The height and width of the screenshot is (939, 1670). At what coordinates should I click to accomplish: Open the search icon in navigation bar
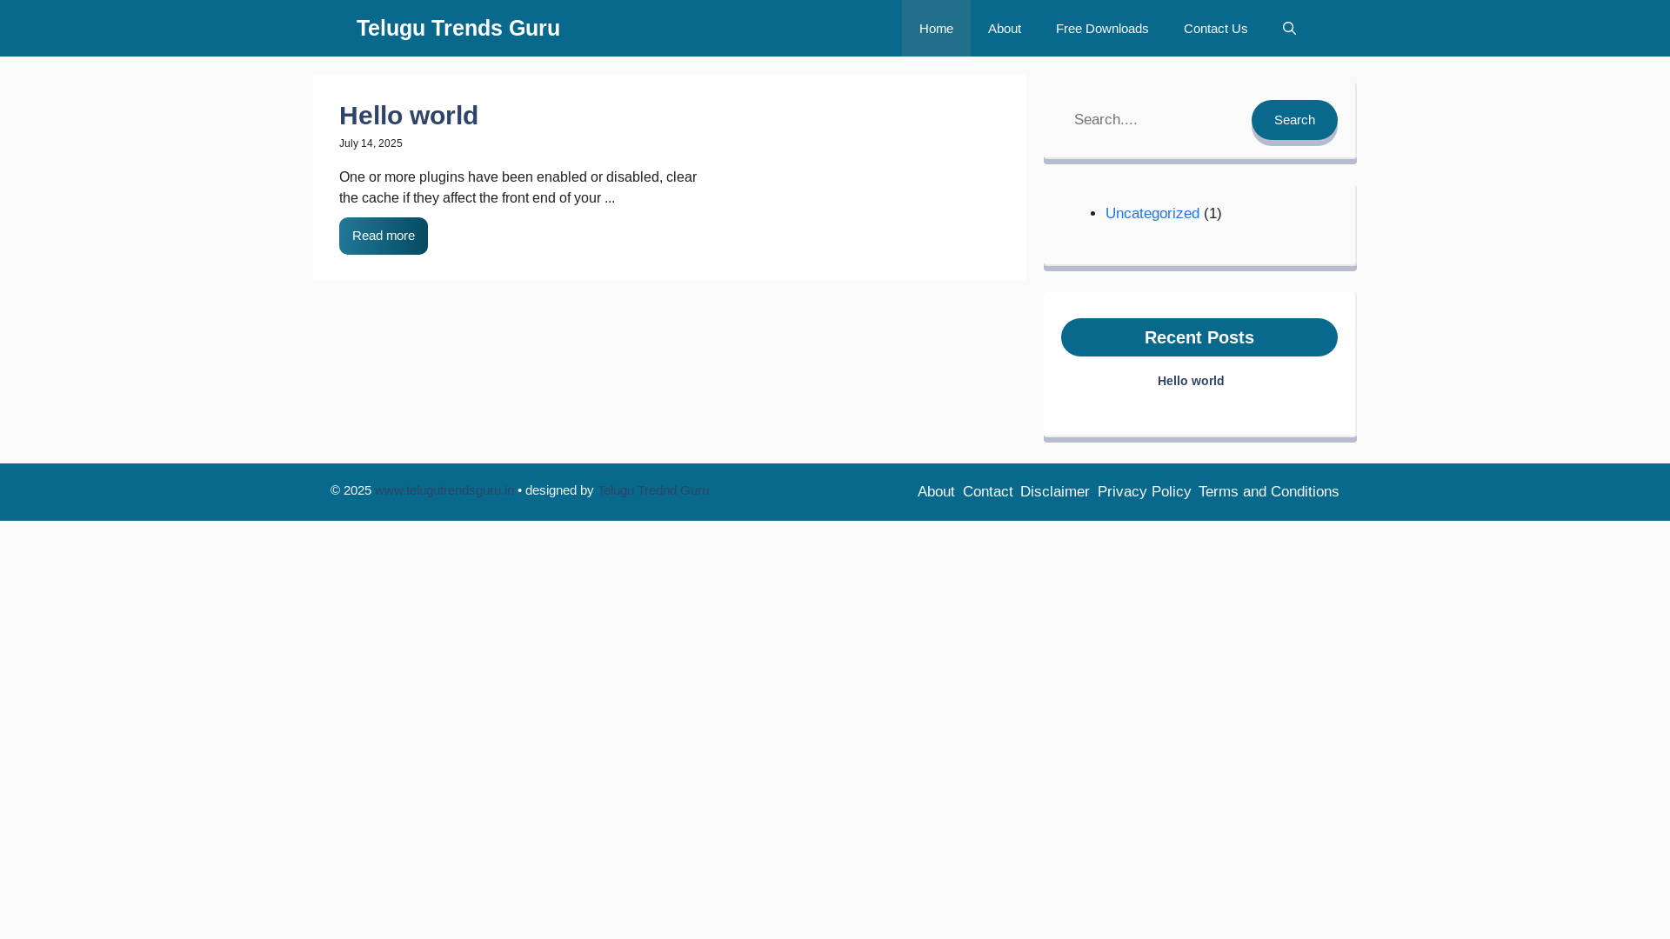pos(1289,28)
